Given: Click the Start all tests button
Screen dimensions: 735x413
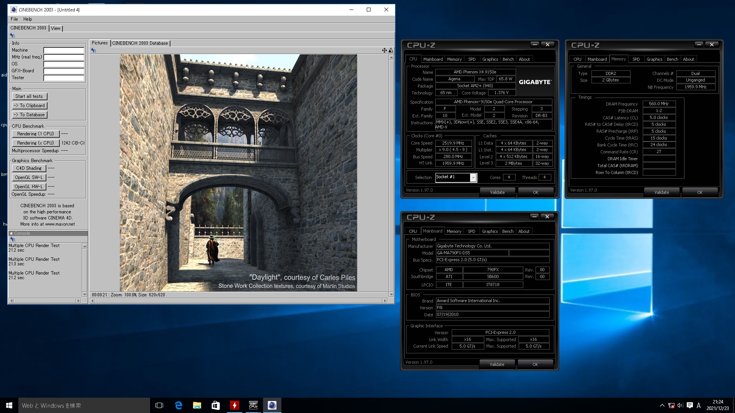Looking at the screenshot, I should [x=29, y=96].
